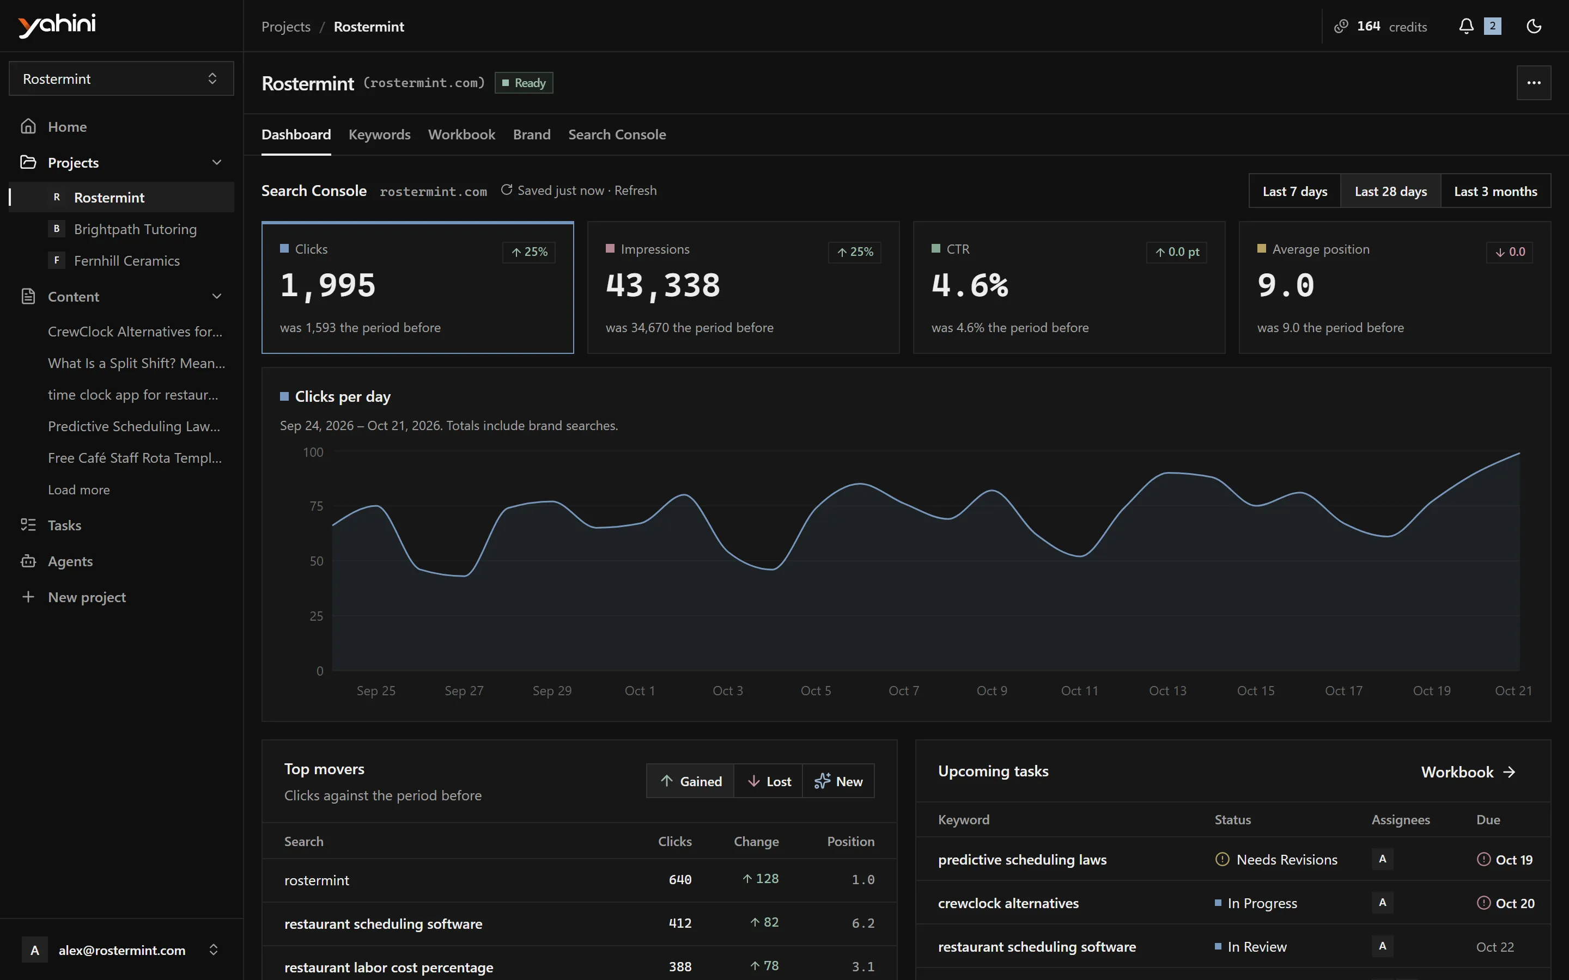Show Lost top movers
The image size is (1569, 980).
click(x=768, y=781)
